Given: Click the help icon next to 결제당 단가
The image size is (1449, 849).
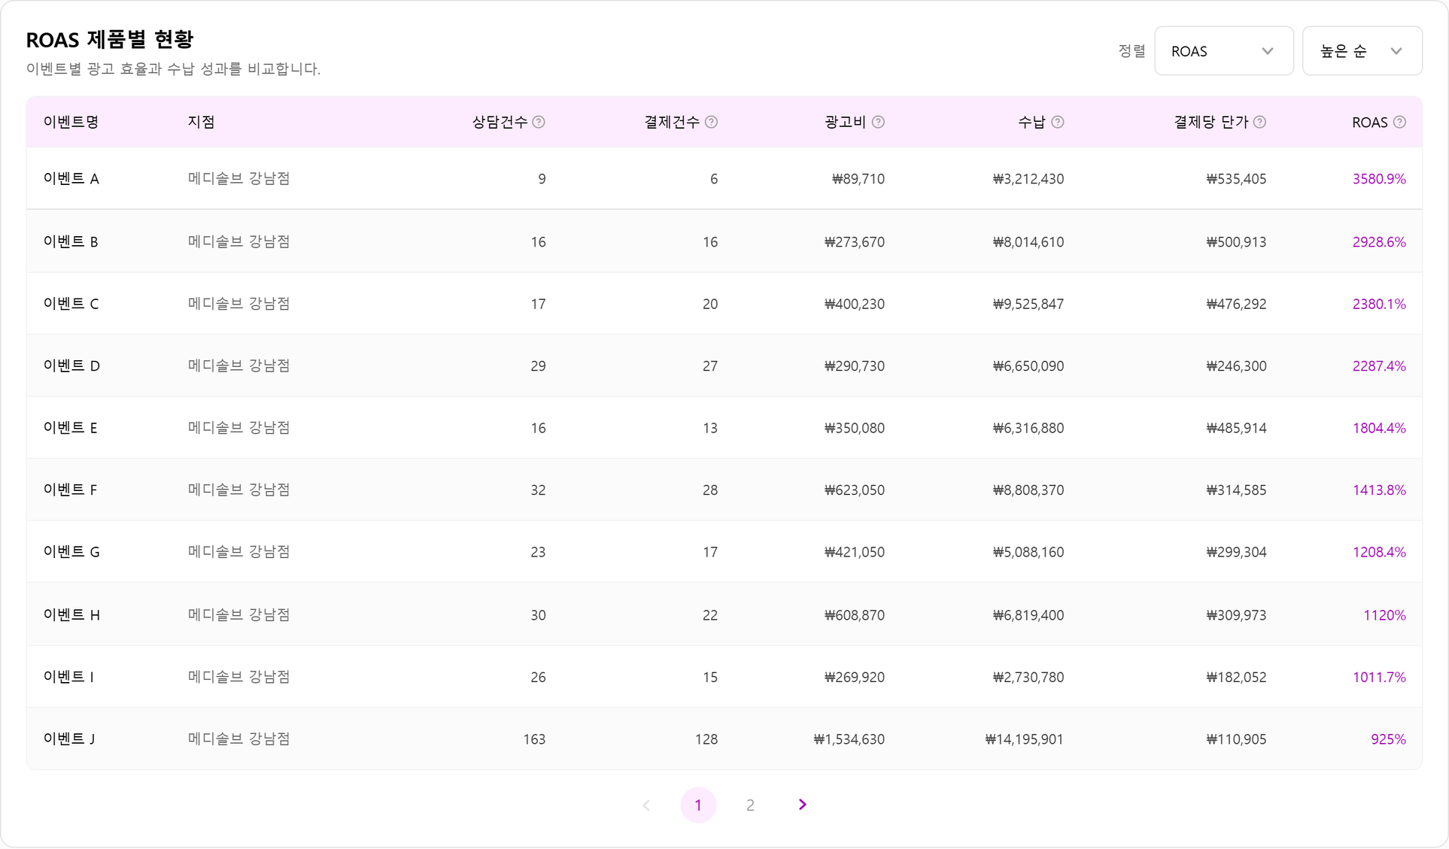Looking at the screenshot, I should [x=1259, y=122].
